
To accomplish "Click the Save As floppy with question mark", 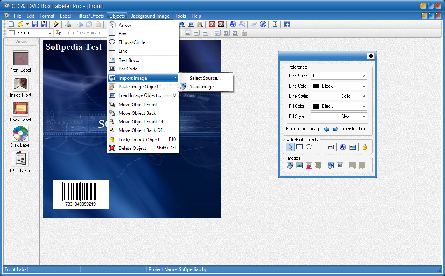I will (44, 24).
